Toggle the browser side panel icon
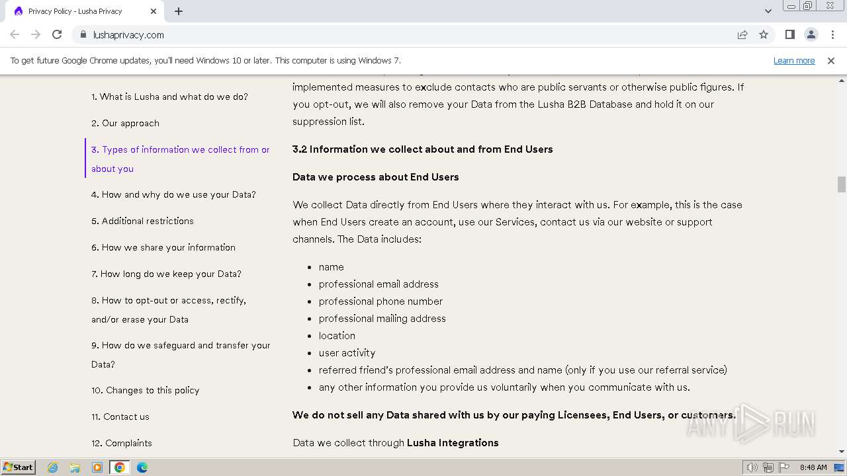The image size is (847, 476). click(789, 34)
